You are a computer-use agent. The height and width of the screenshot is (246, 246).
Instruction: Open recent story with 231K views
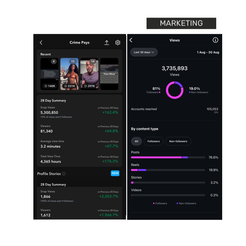click(69, 74)
